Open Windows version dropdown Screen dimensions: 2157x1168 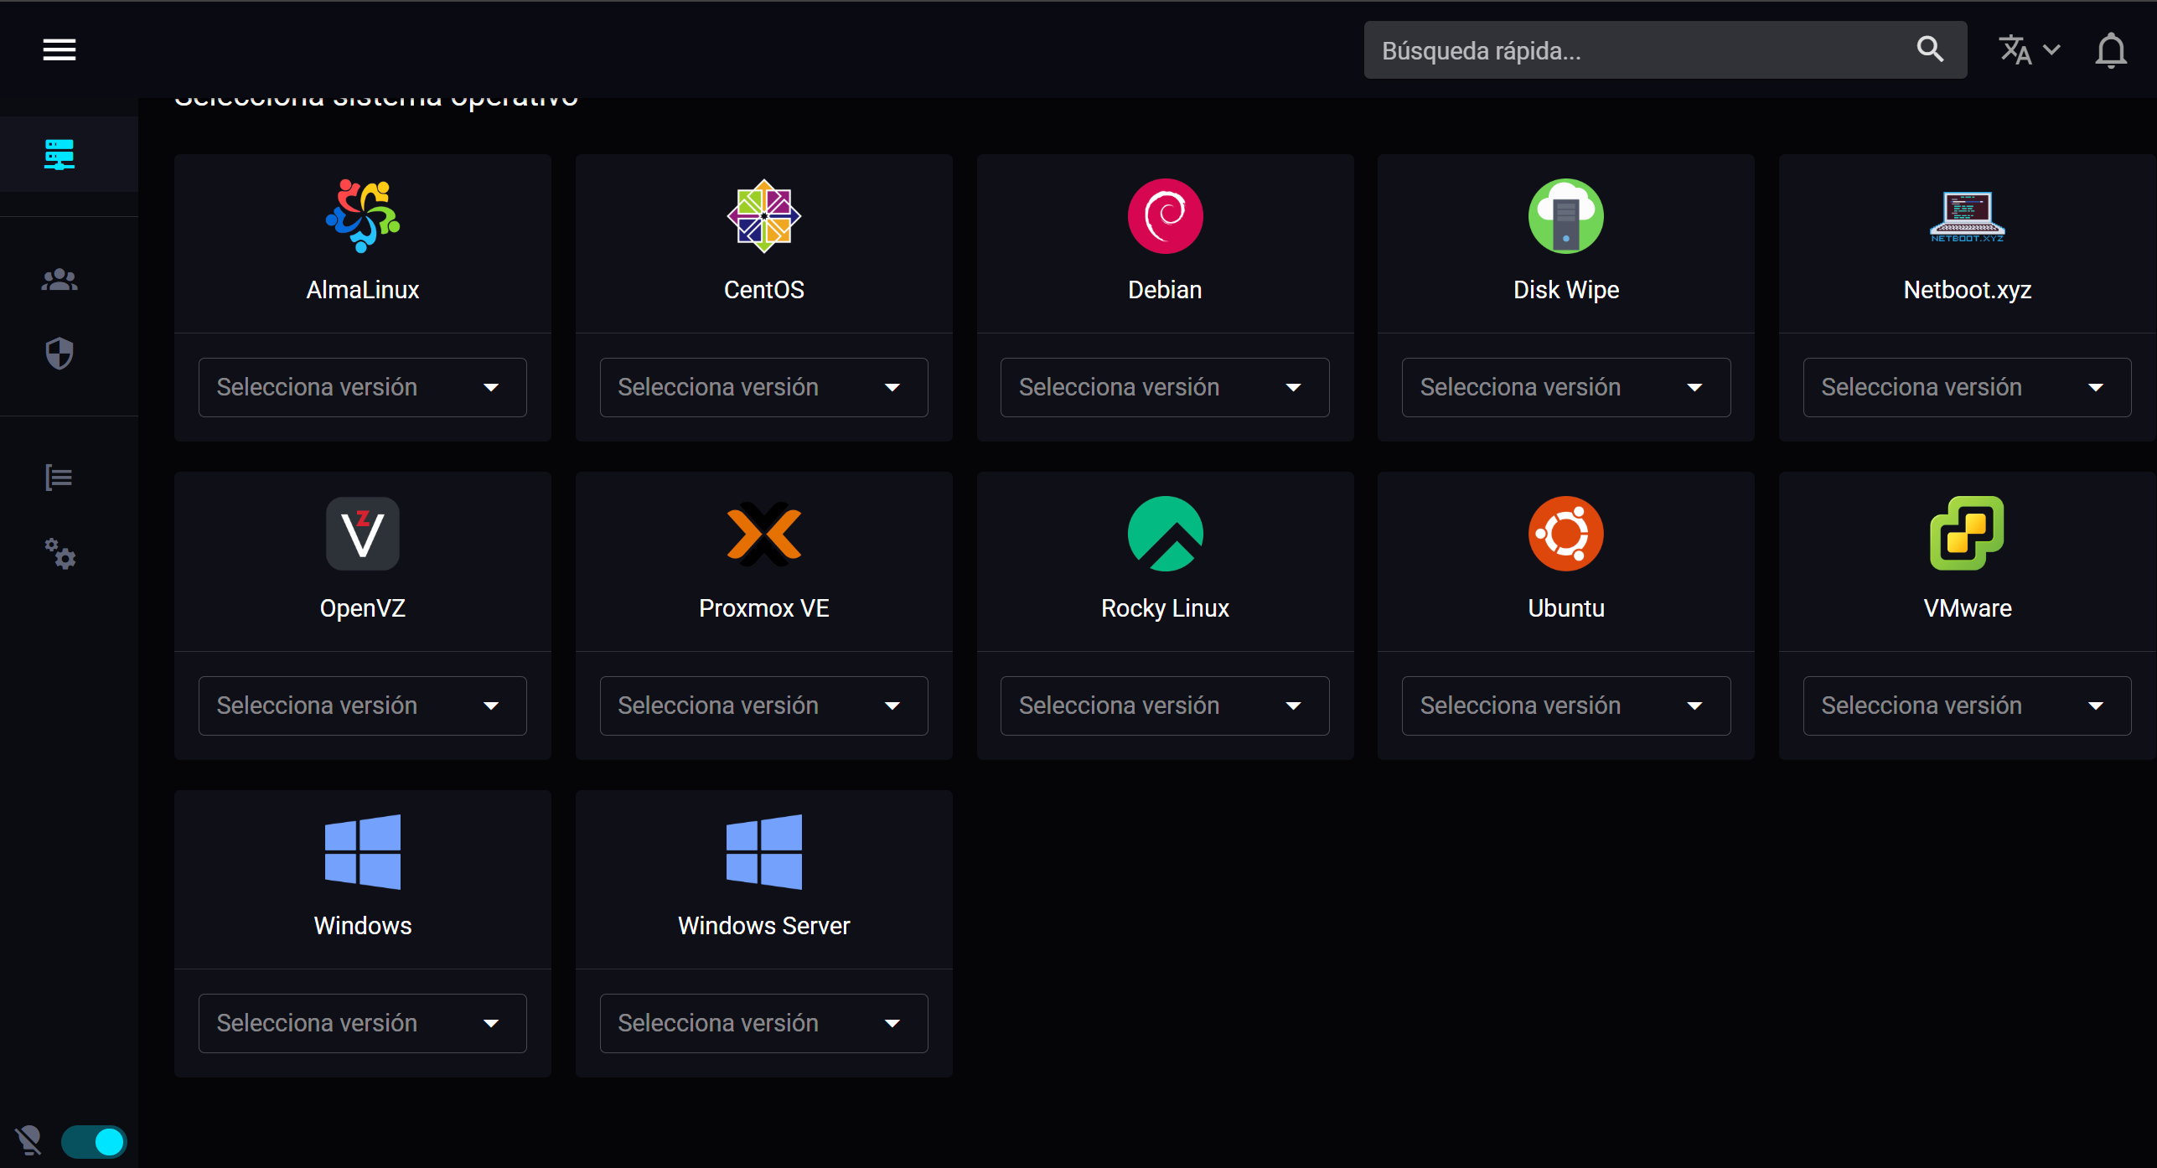[363, 1023]
